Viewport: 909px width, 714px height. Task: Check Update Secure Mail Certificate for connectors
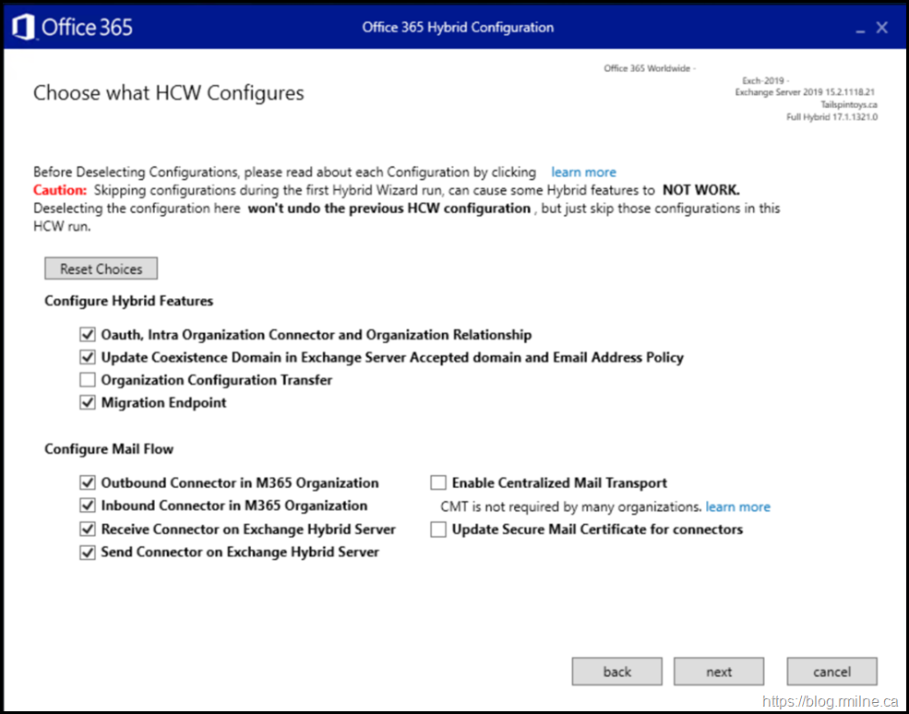(x=438, y=530)
